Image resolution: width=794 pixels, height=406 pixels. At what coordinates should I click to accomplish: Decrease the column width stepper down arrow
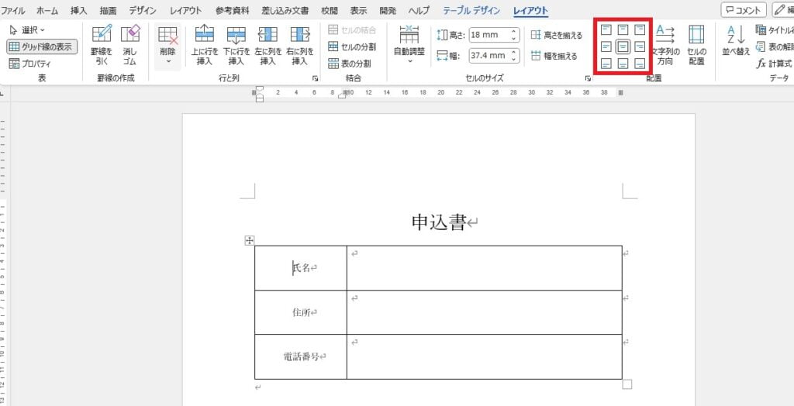tap(514, 59)
